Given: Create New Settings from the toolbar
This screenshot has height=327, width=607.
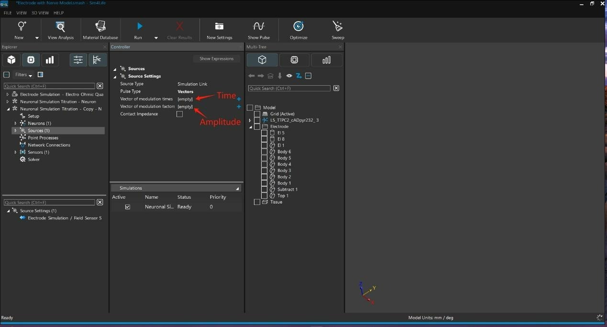Looking at the screenshot, I should (x=219, y=27).
